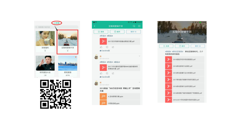Open file 2016移动游戏行业报告.pdf
The image size is (252, 134).
click(x=185, y=66)
